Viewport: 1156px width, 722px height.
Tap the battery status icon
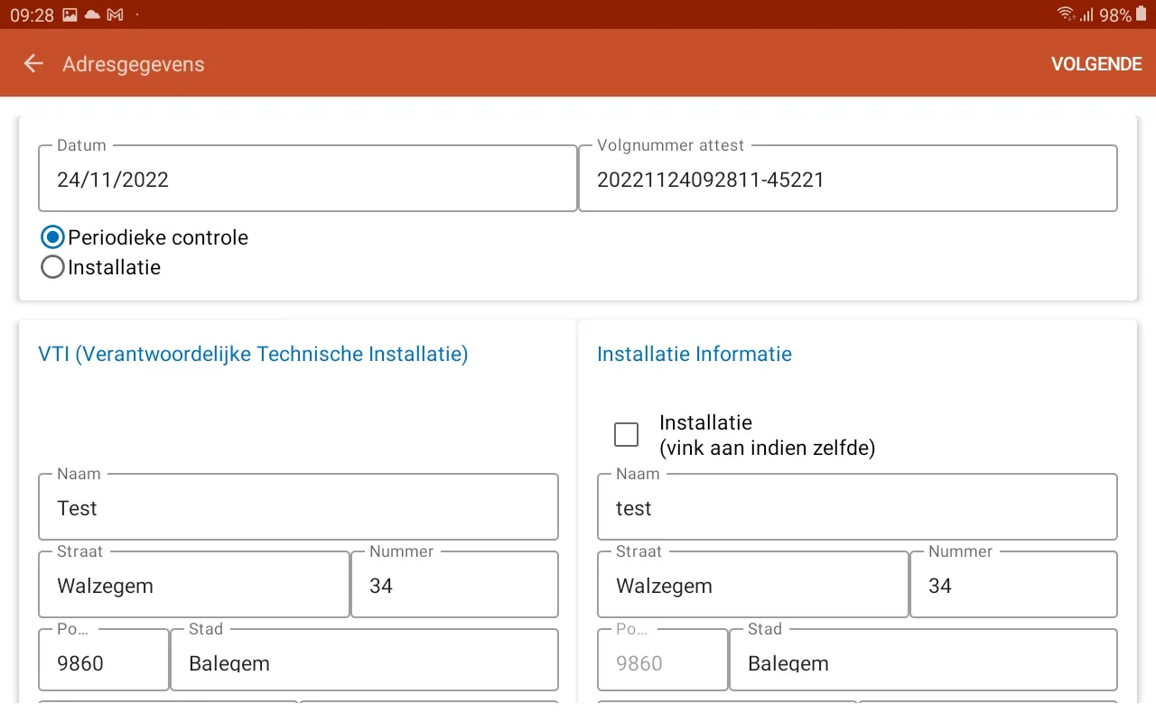click(1141, 14)
